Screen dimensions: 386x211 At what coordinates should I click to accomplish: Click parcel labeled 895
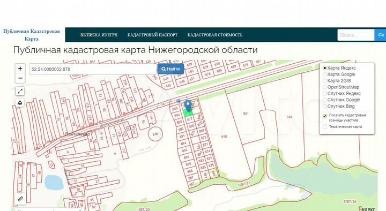tap(188, 164)
